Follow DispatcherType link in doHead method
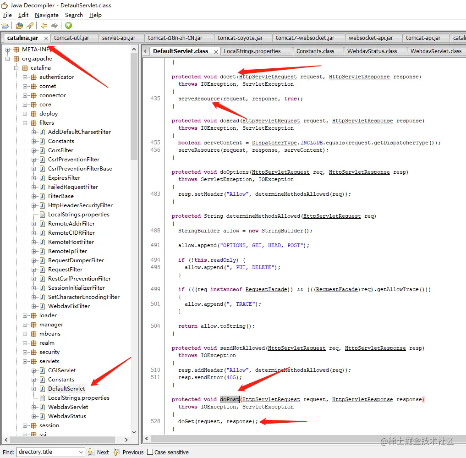The height and width of the screenshot is (458, 466). point(274,143)
